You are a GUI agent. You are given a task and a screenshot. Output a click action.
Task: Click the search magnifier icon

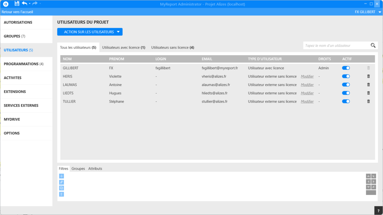pyautogui.click(x=373, y=45)
